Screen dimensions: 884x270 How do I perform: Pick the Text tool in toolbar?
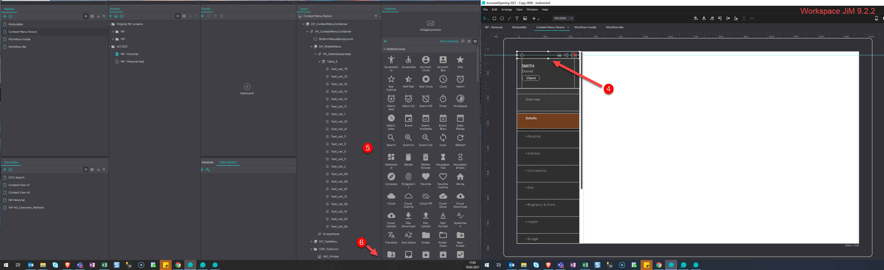coord(517,18)
